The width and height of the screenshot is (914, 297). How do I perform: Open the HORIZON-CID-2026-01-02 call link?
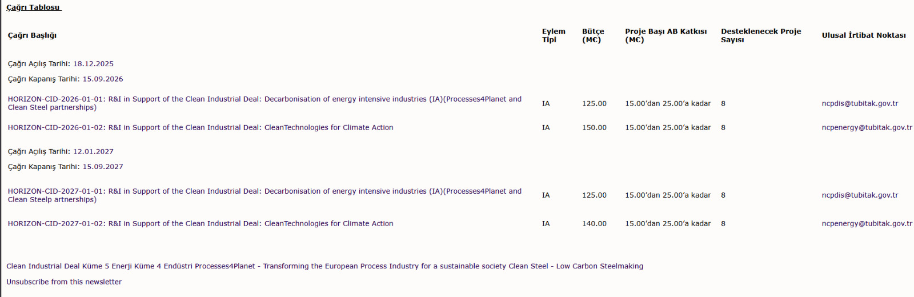click(200, 128)
